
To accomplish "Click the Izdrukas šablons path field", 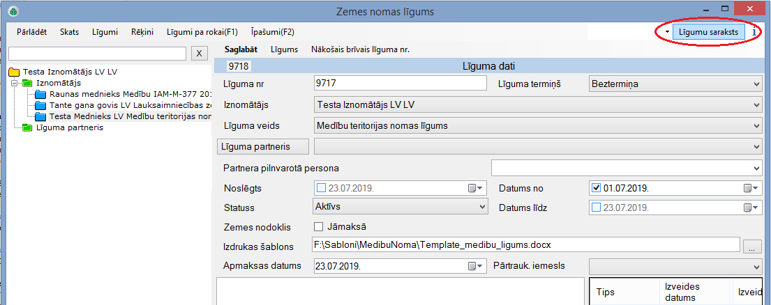I will tap(526, 244).
